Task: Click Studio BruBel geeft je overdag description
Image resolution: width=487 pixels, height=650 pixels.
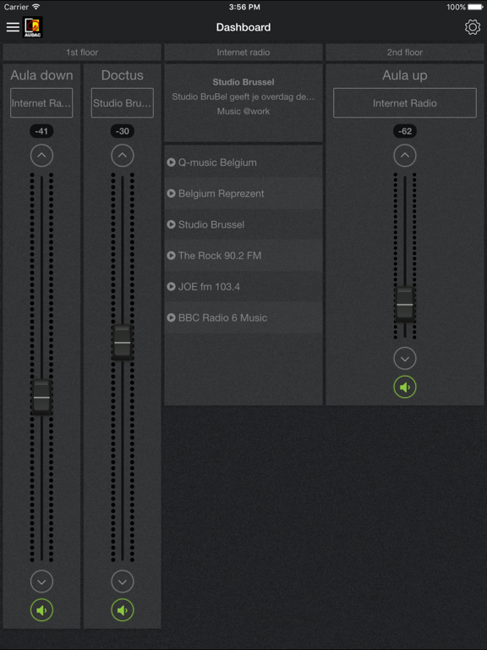Action: coord(243,96)
